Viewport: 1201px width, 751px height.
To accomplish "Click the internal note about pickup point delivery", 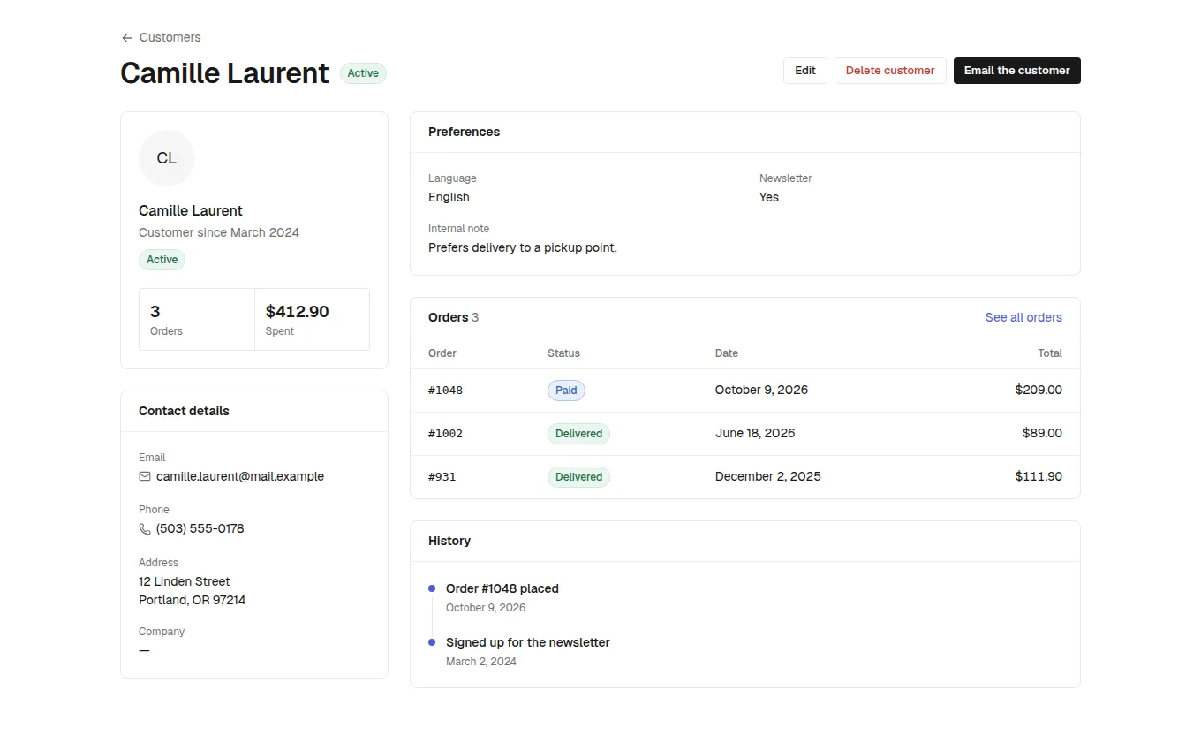I will point(523,247).
